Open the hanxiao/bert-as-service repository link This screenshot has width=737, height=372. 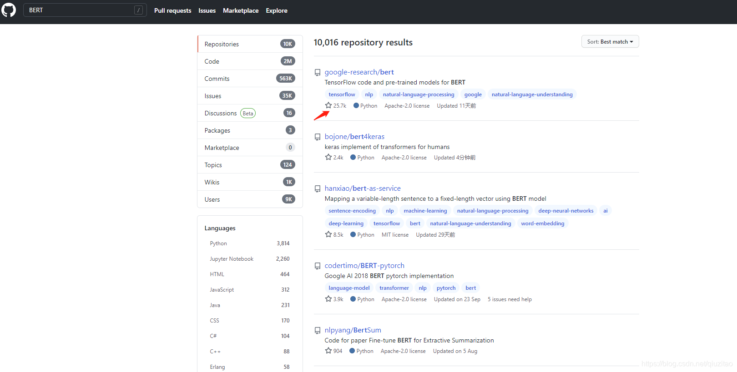point(363,188)
